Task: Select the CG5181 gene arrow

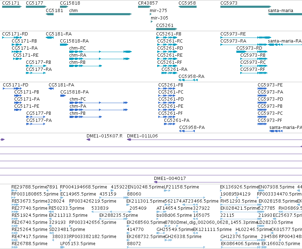Action: [x=50, y=14]
